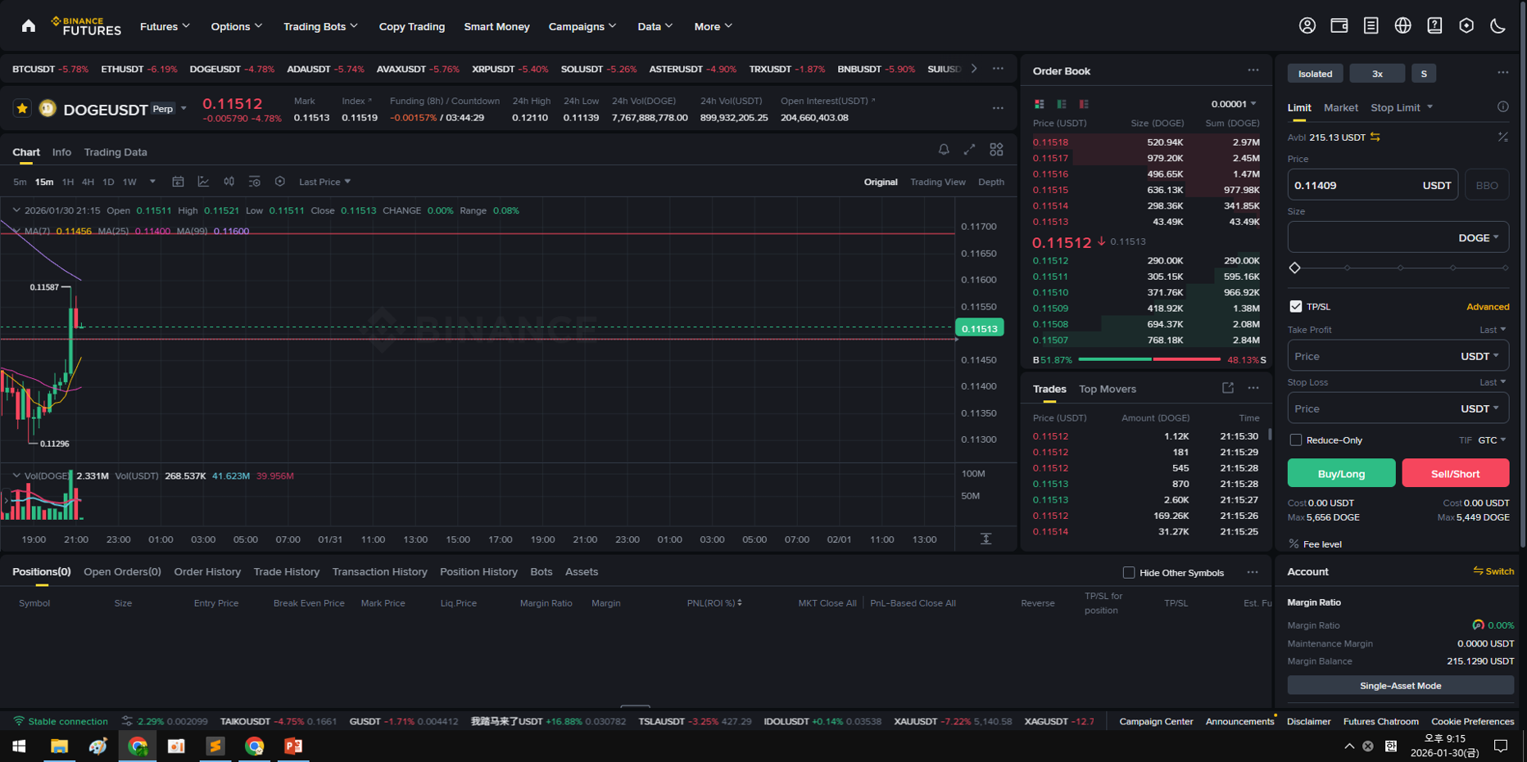This screenshot has width=1527, height=762.
Task: Click the Buy/Long button
Action: pyautogui.click(x=1341, y=473)
